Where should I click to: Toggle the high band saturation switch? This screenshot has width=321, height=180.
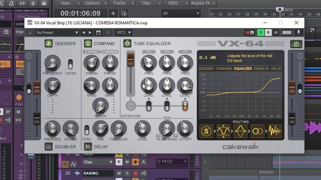(185, 106)
